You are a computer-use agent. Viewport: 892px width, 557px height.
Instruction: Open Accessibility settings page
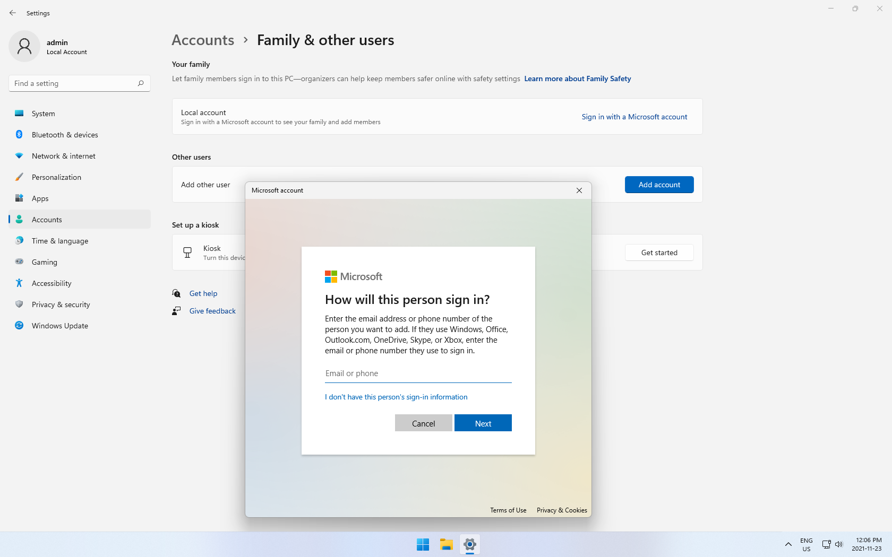[52, 283]
